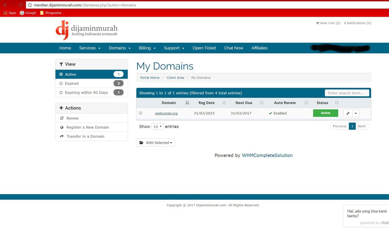389x230 pixels.
Task: Select the checkbox for websunair.org
Action: click(x=141, y=113)
